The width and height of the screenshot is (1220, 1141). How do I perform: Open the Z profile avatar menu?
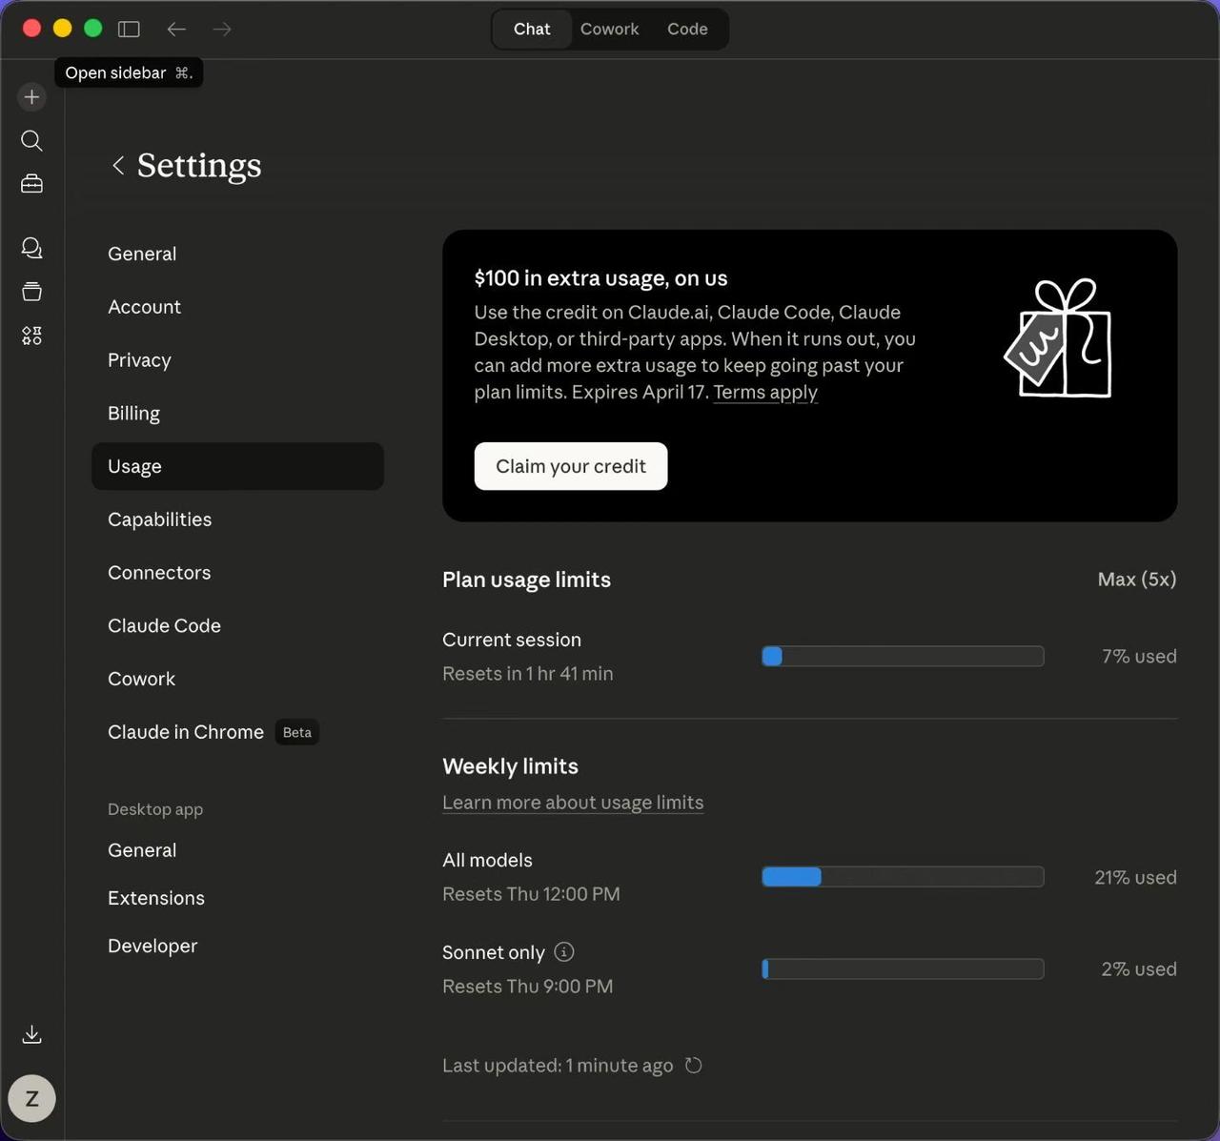(x=31, y=1098)
